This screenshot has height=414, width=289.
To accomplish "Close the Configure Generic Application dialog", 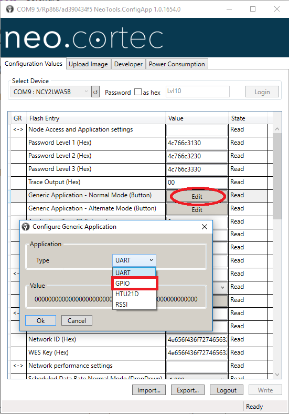I will [x=205, y=227].
